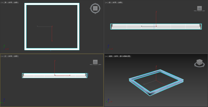Image resolution: width=208 pixels, height=107 pixels.
Task: Open the 线框 (Wireframe) shading menu in the Top viewport
Action: tap(16, 3)
